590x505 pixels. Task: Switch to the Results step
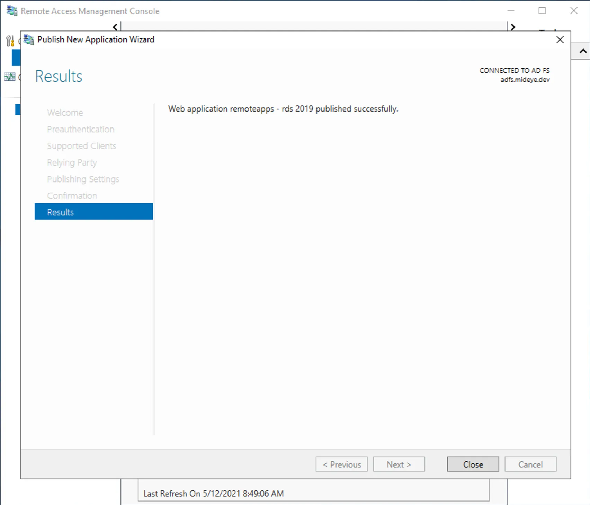(x=60, y=212)
